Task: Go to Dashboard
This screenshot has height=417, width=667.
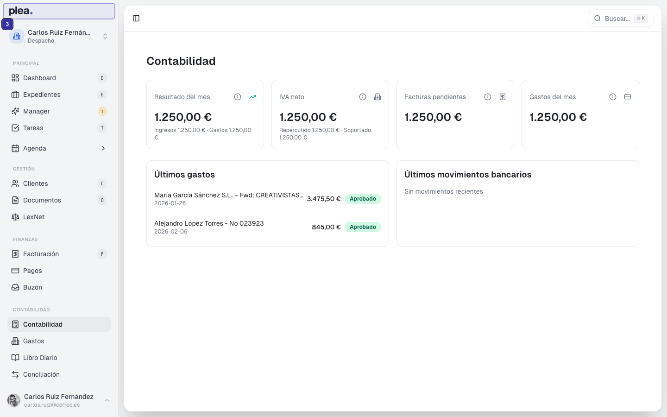Action: tap(59, 78)
